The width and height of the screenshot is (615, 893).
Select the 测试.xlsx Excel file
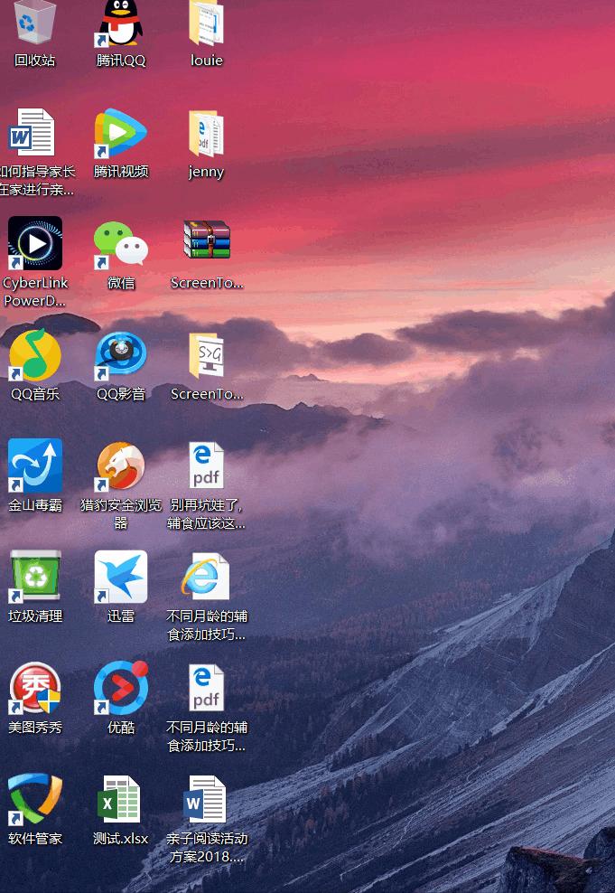[x=121, y=800]
